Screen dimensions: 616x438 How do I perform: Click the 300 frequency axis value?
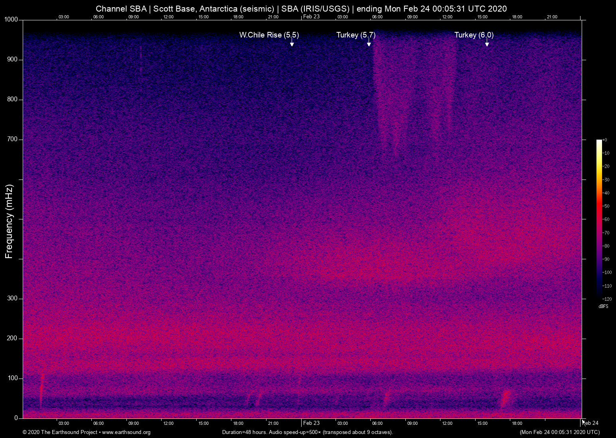[12, 298]
